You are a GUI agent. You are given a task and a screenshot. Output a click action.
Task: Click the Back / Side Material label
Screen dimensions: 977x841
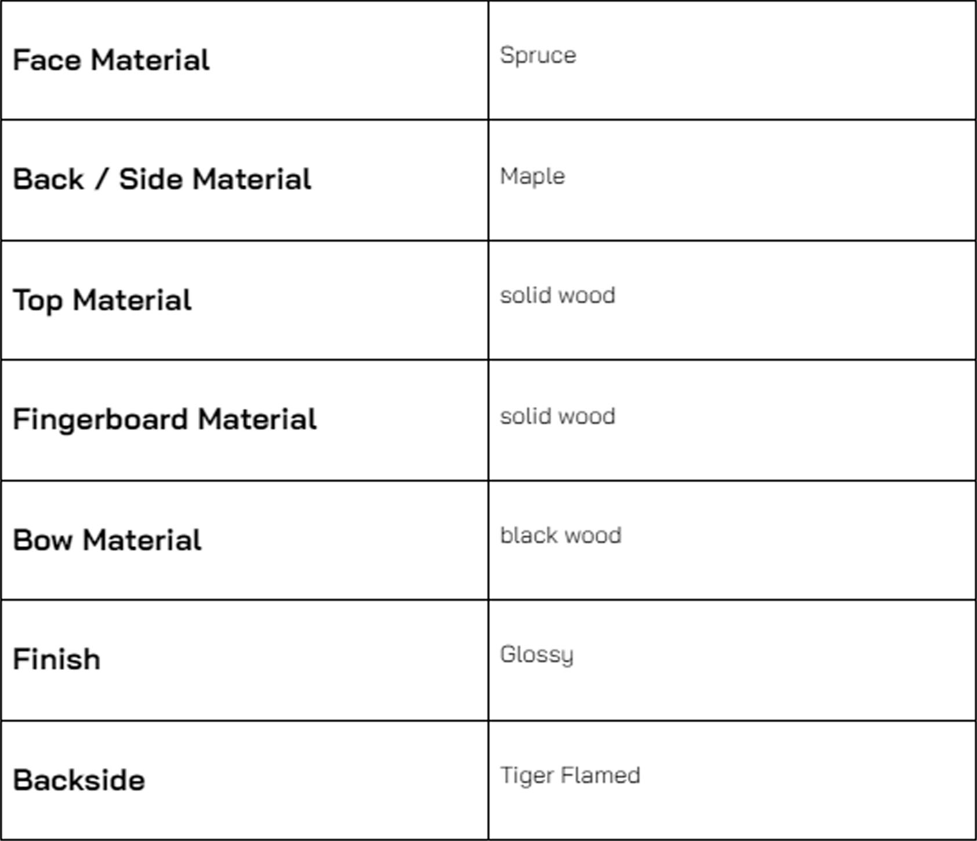coord(162,179)
